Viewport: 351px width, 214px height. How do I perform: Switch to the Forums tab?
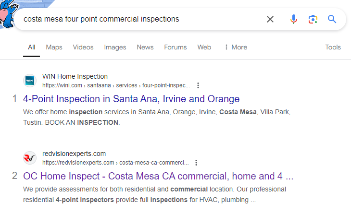pos(175,47)
